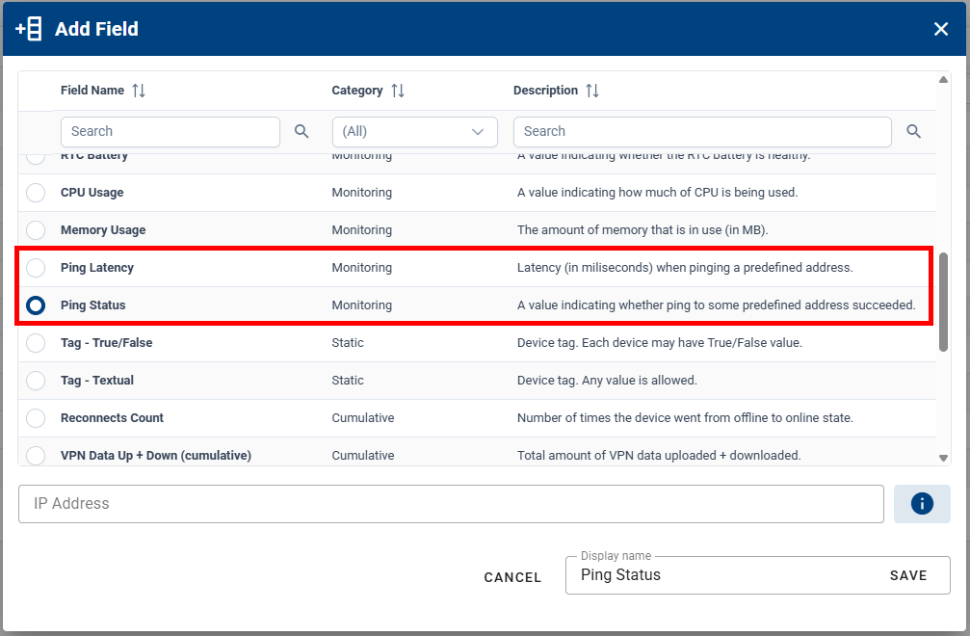Viewport: 970px width, 636px height.
Task: Select the Ping Latency field
Action: (x=36, y=268)
